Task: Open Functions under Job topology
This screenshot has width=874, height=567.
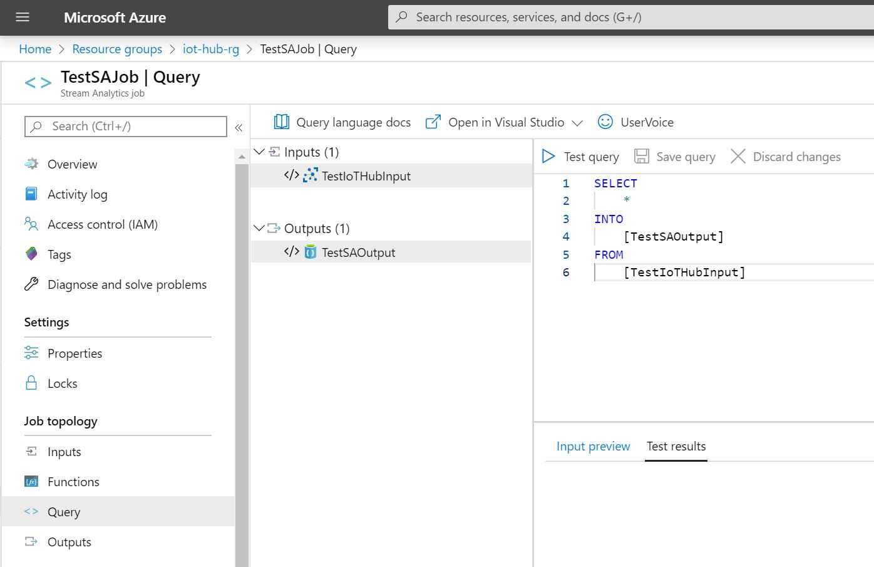Action: (73, 481)
